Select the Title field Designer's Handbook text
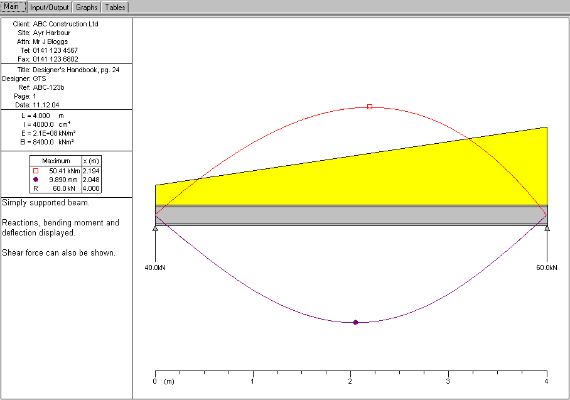This screenshot has height=400, width=570. click(76, 70)
